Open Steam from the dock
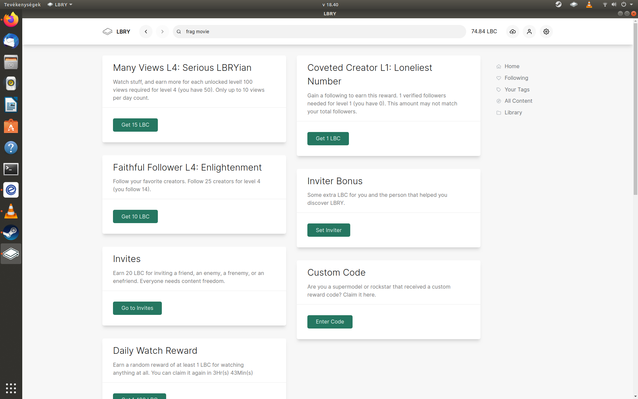Viewport: 638px width, 399px height. [x=11, y=232]
